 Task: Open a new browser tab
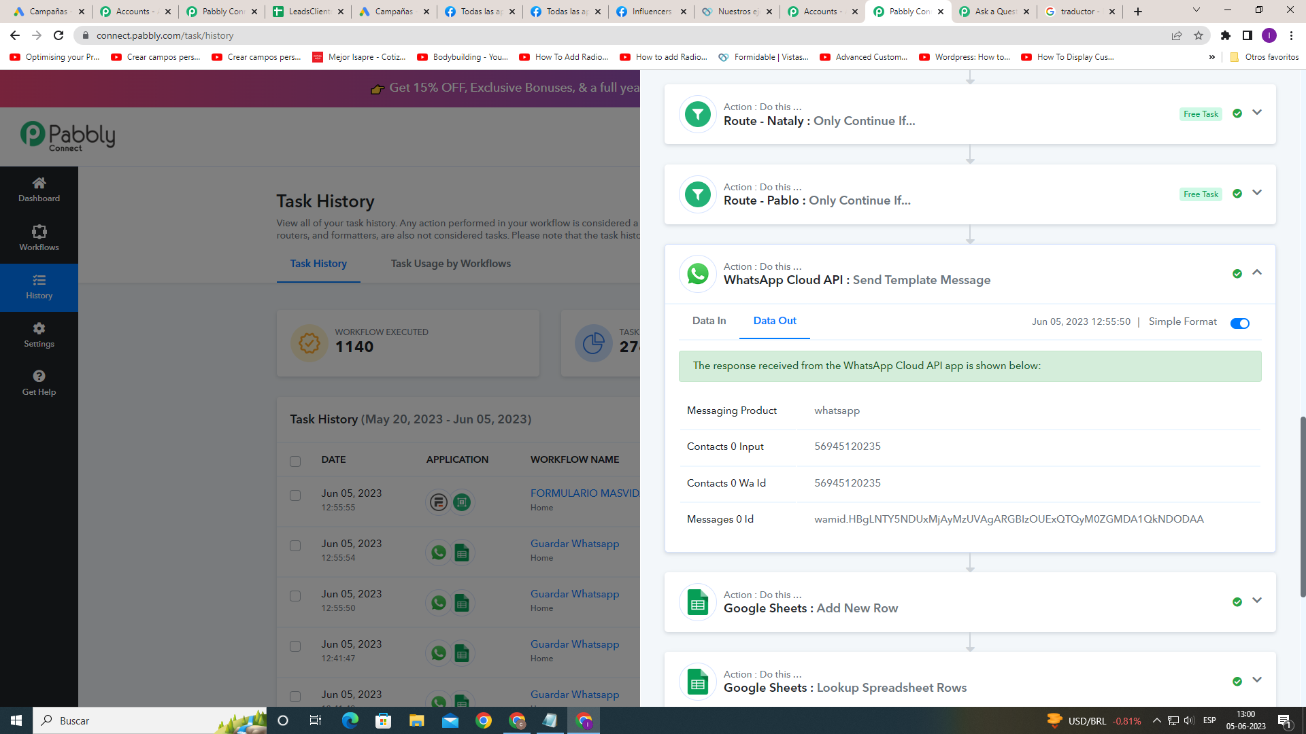1138,12
